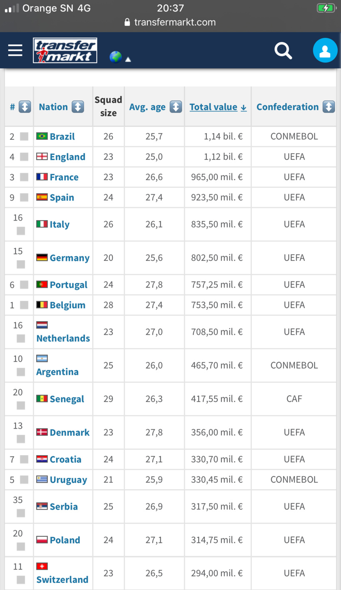Select the checkbox next to England
Image resolution: width=341 pixels, height=590 pixels.
pos(25,157)
